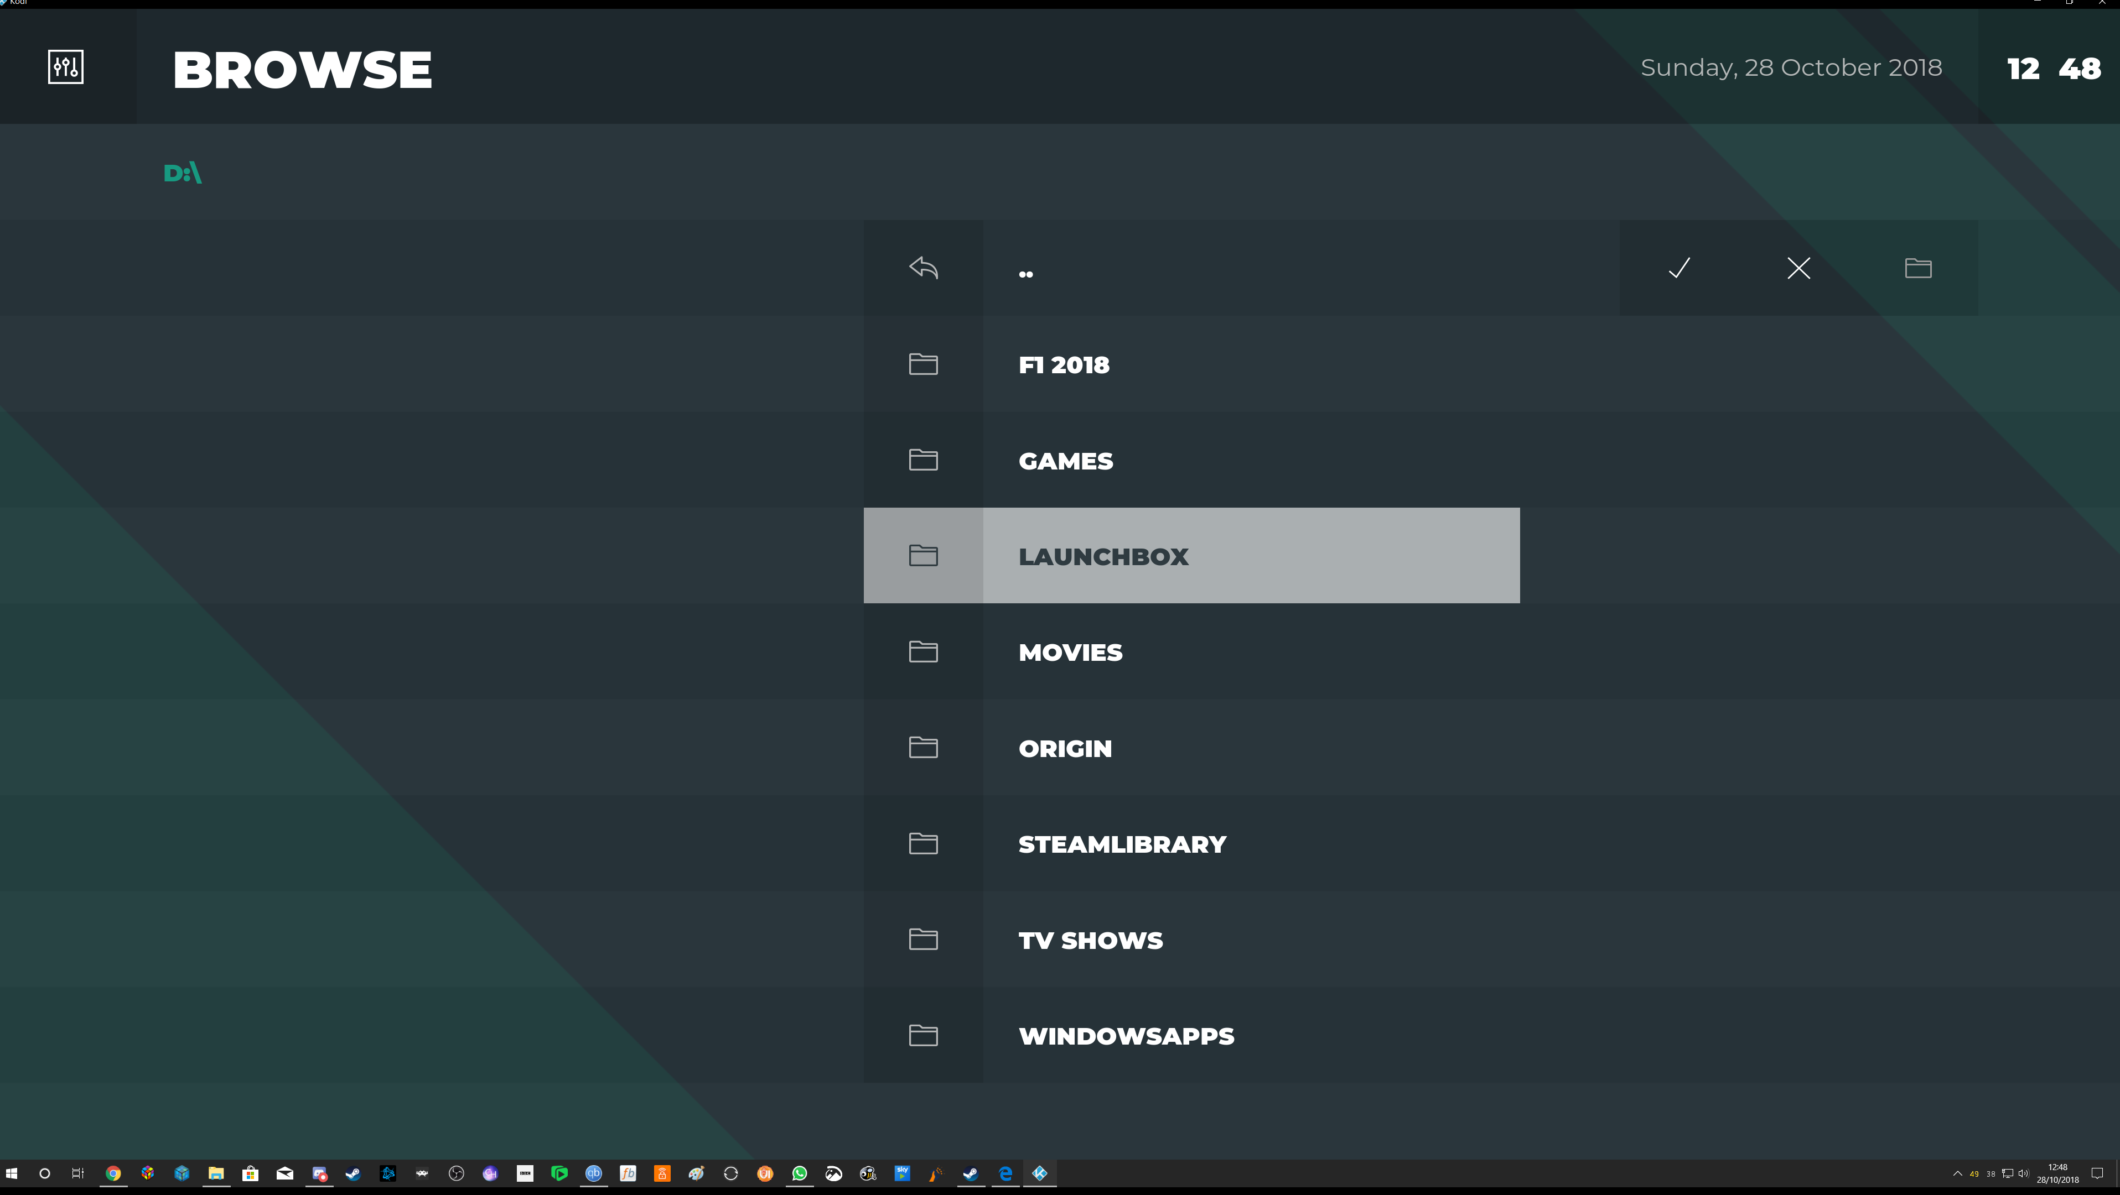Click the back arrow icon for parent folder
The image size is (2120, 1195).
tap(924, 268)
